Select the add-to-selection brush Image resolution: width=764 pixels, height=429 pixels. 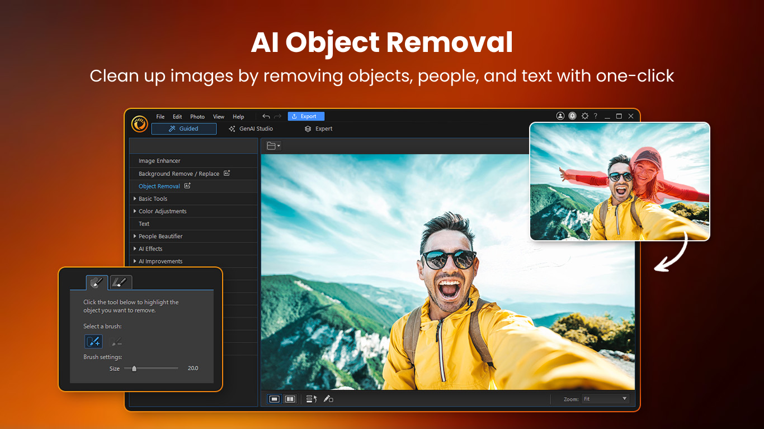click(x=93, y=341)
